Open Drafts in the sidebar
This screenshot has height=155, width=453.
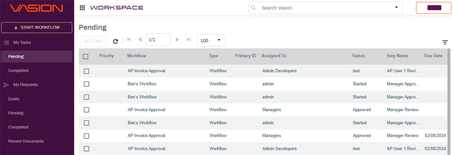tap(14, 99)
